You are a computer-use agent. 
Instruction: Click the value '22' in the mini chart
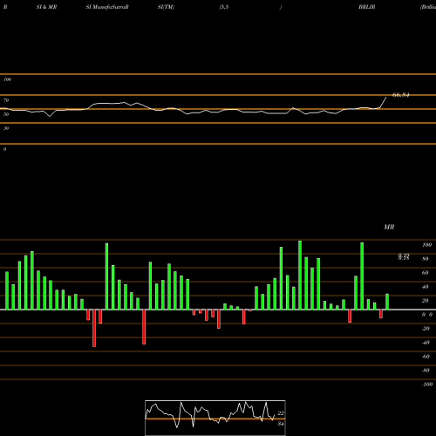281,413
